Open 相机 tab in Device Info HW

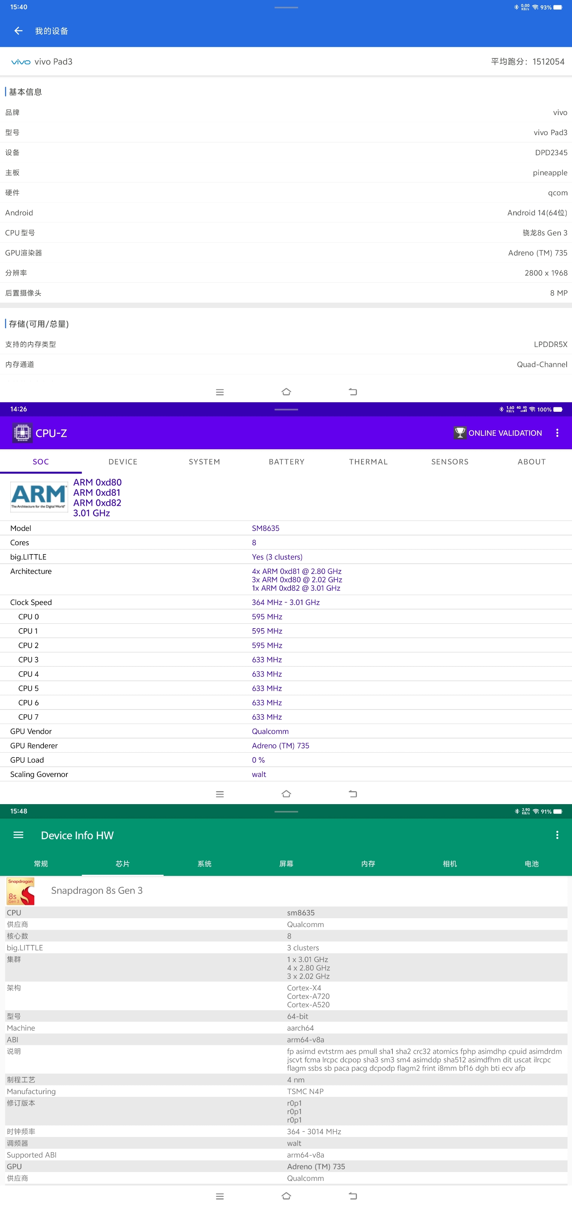(450, 864)
